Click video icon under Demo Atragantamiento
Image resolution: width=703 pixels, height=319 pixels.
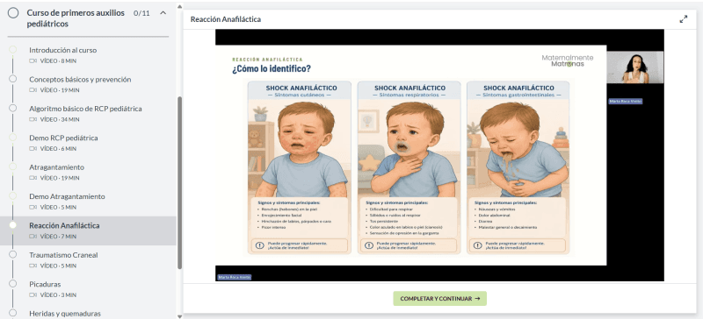point(33,207)
